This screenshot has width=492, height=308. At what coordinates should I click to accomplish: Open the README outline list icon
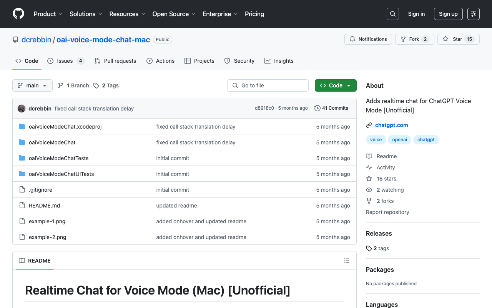pos(346,261)
